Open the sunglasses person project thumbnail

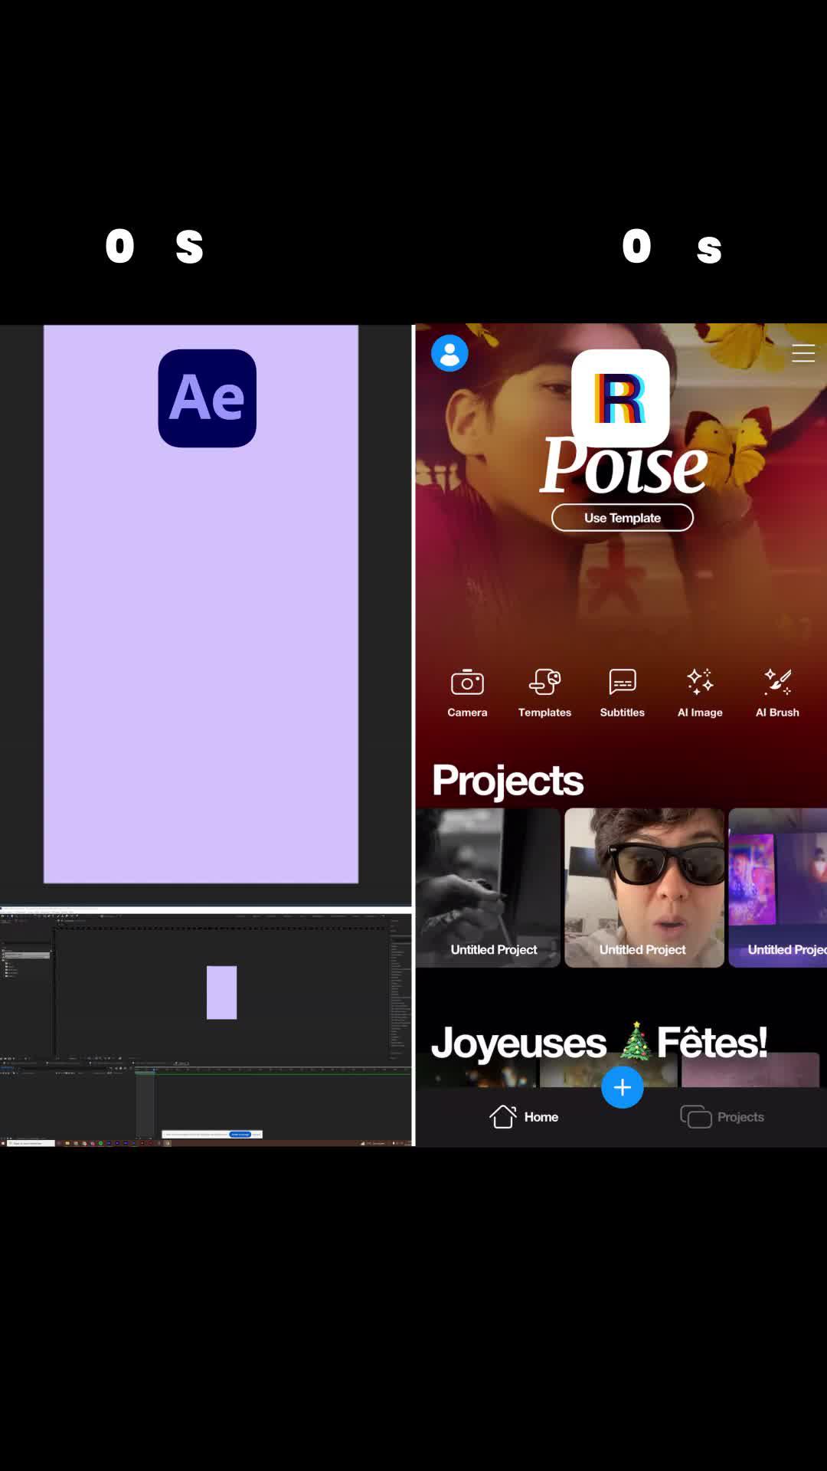point(644,888)
